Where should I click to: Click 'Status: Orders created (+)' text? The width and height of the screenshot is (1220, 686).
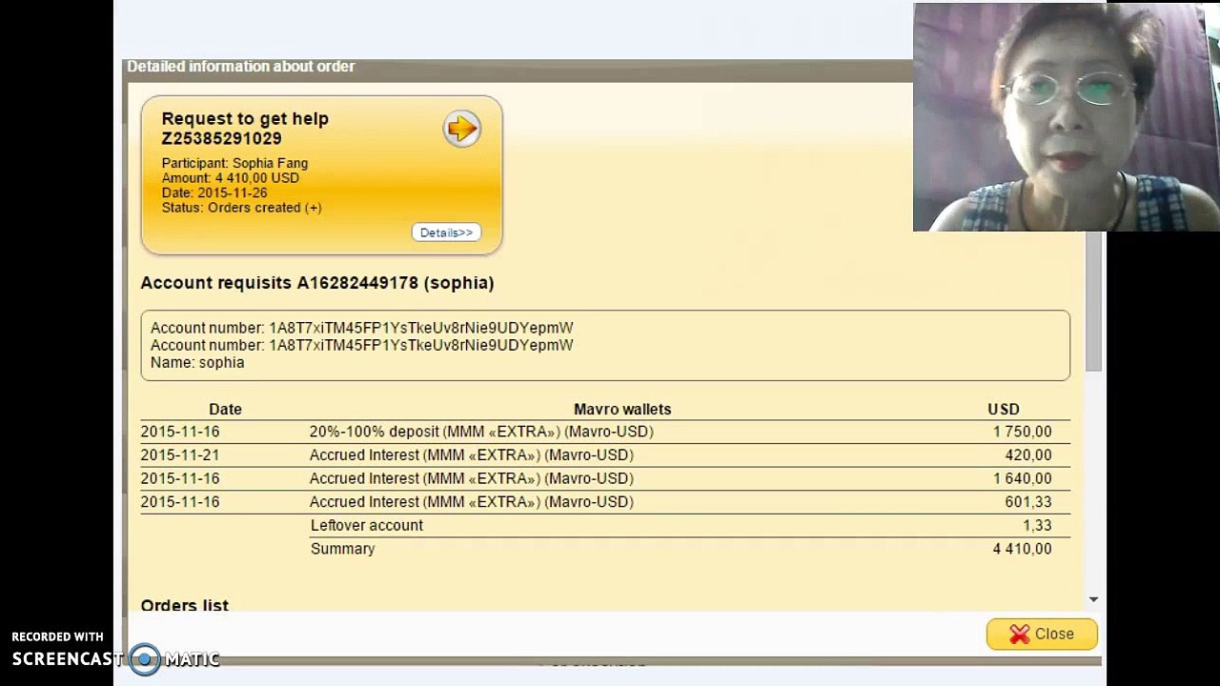click(x=241, y=208)
